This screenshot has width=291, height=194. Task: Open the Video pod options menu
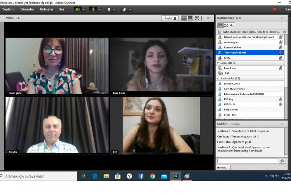pyautogui.click(x=209, y=18)
